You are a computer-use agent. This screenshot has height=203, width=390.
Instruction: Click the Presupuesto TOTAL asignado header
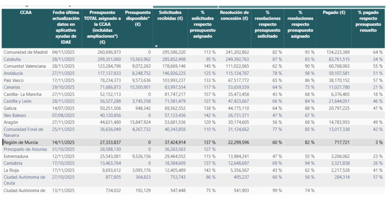pyautogui.click(x=102, y=27)
